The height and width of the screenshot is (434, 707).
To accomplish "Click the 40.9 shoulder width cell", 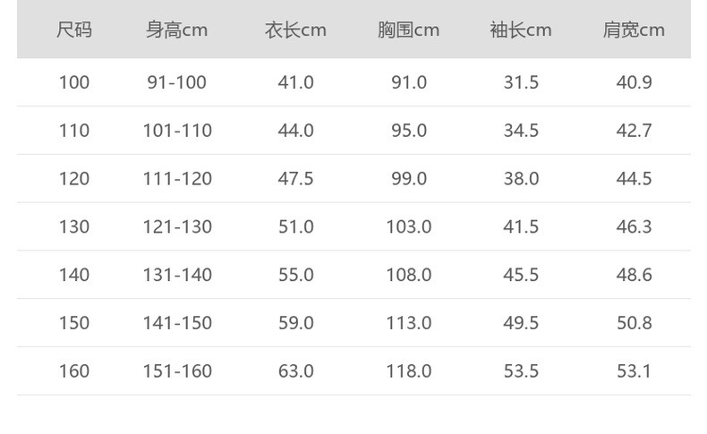I will click(x=634, y=82).
